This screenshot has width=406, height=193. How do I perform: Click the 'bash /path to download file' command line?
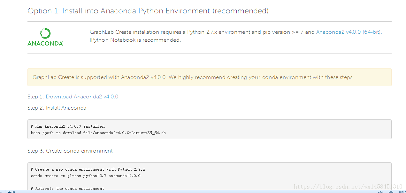pos(98,133)
